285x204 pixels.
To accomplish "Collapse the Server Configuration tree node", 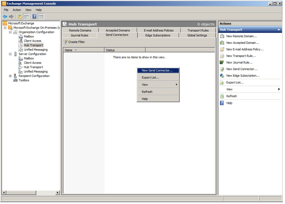I will [x=11, y=54].
